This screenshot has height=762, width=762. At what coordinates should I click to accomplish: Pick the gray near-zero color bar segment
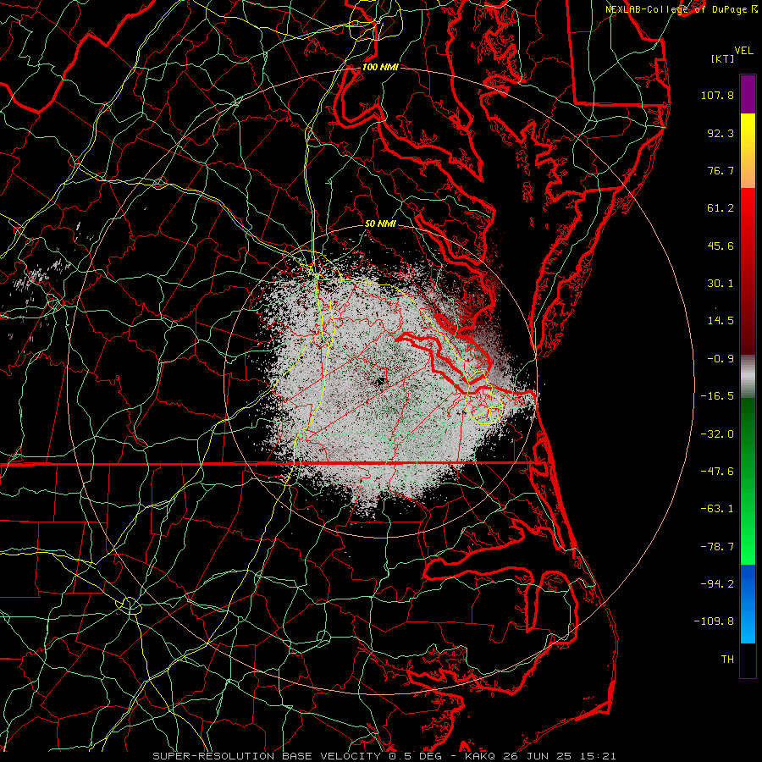pos(748,377)
